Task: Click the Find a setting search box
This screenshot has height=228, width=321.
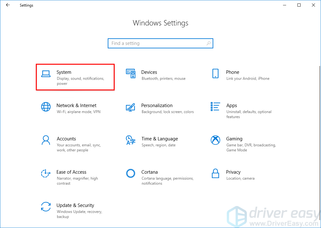Action: [157, 43]
